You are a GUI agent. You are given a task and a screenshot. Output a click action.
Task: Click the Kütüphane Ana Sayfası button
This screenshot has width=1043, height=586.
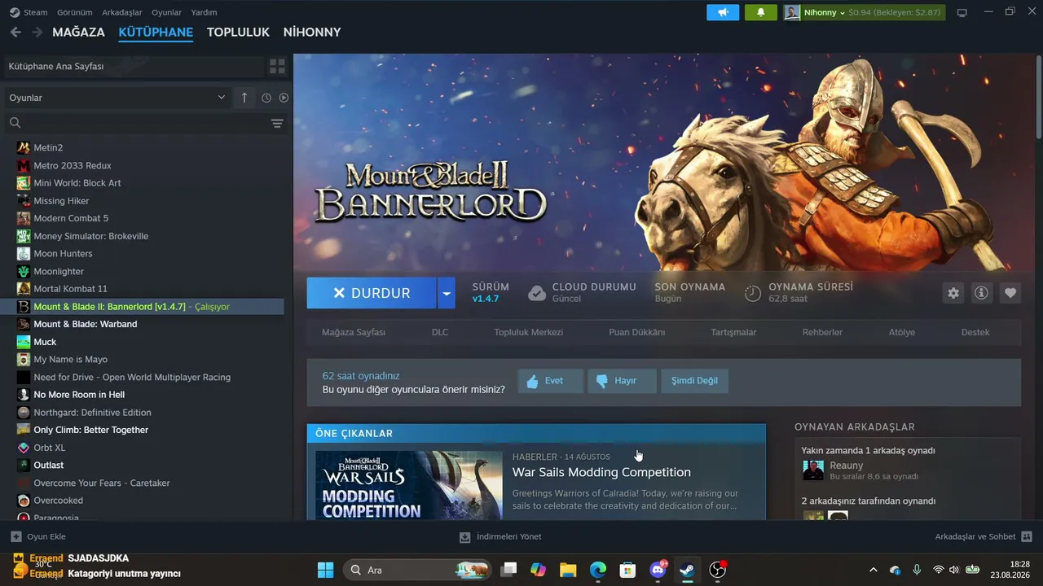[x=134, y=66]
